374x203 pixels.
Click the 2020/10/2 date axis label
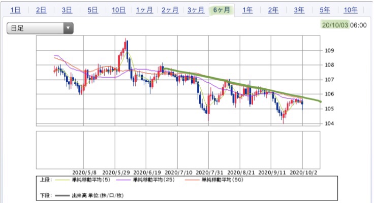(303, 173)
